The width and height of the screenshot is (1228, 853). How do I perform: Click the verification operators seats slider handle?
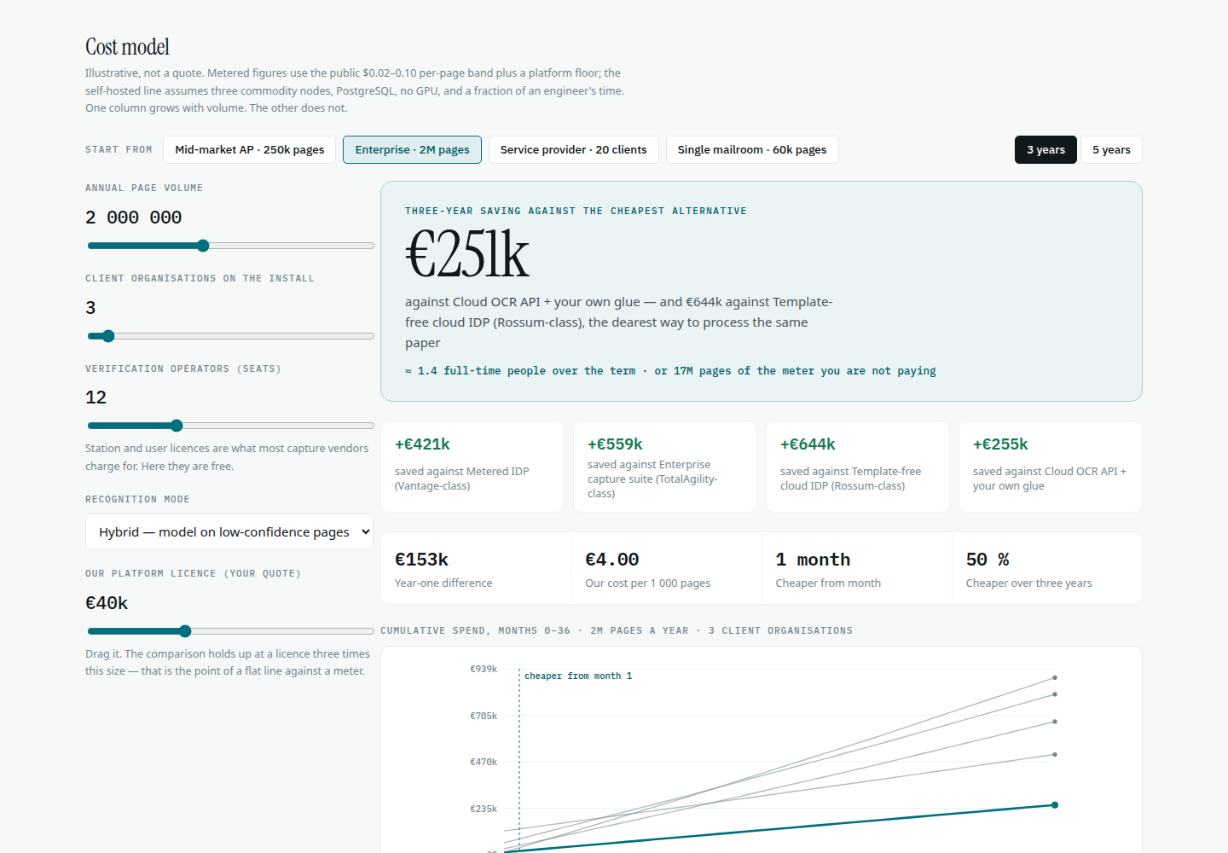[177, 426]
